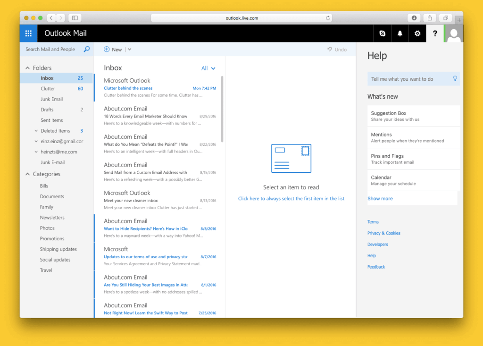Click the lightbulb icon in help search
This screenshot has width=483, height=346.
point(455,79)
